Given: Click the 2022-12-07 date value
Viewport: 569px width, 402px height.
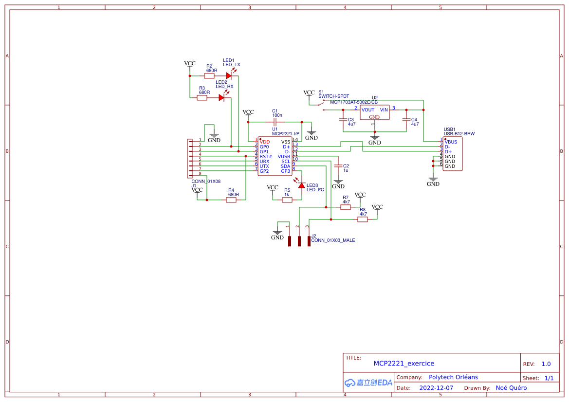Looking at the screenshot, I should 436,388.
